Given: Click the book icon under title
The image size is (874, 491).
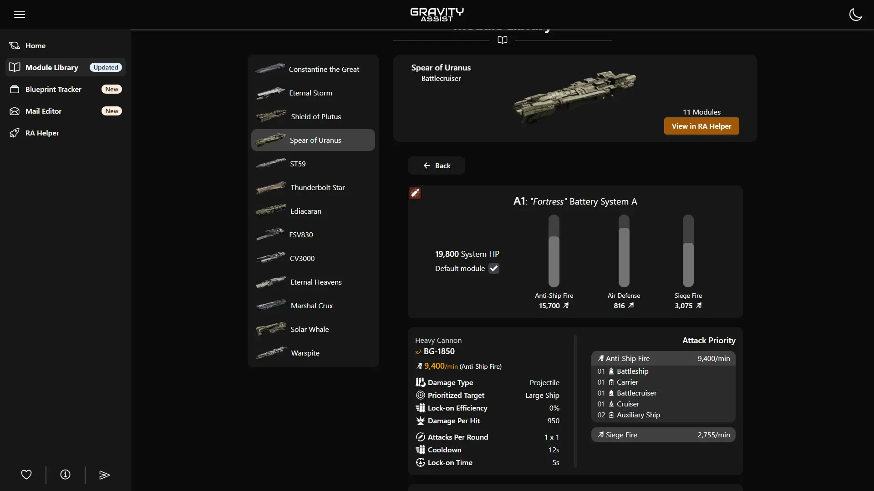Looking at the screenshot, I should coord(502,40).
